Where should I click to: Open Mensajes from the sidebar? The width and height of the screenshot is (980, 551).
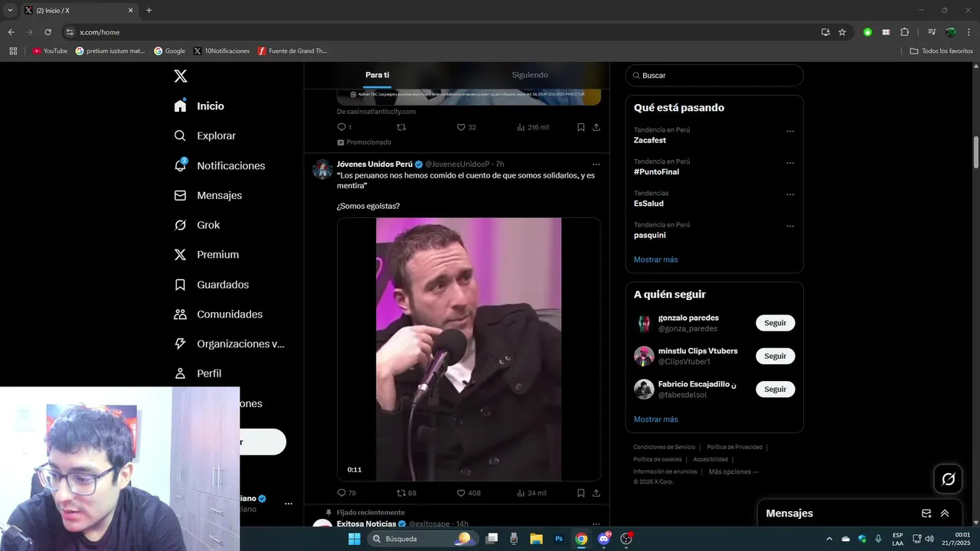click(207, 195)
